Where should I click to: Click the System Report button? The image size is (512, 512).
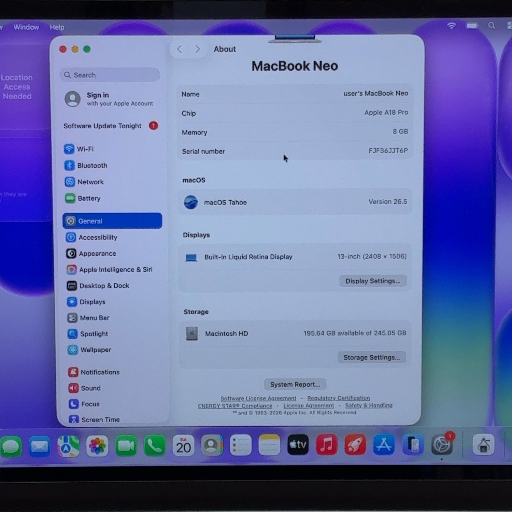[x=295, y=384]
